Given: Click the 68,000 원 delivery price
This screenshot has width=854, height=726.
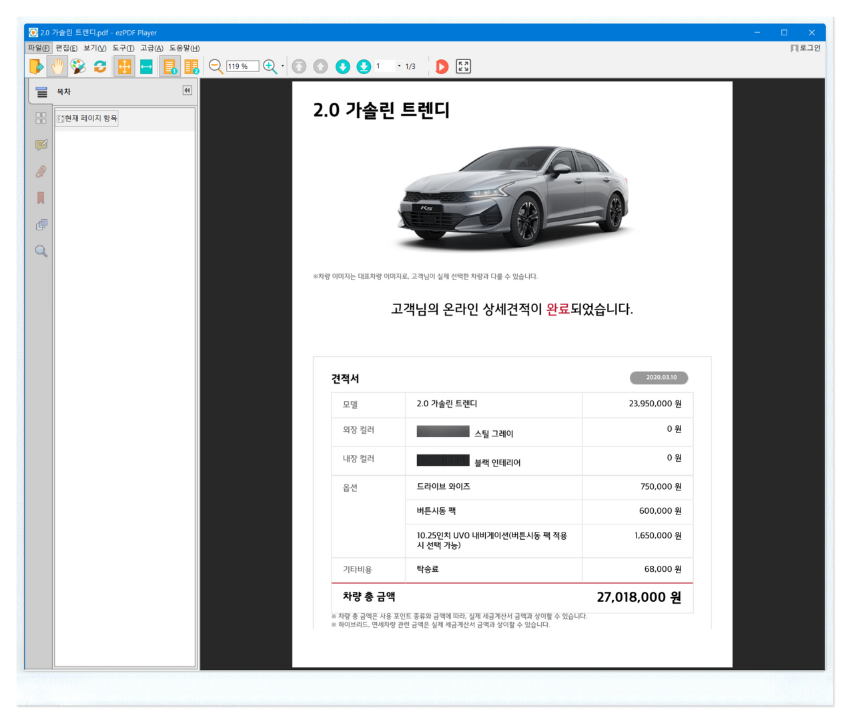Looking at the screenshot, I should [x=663, y=569].
